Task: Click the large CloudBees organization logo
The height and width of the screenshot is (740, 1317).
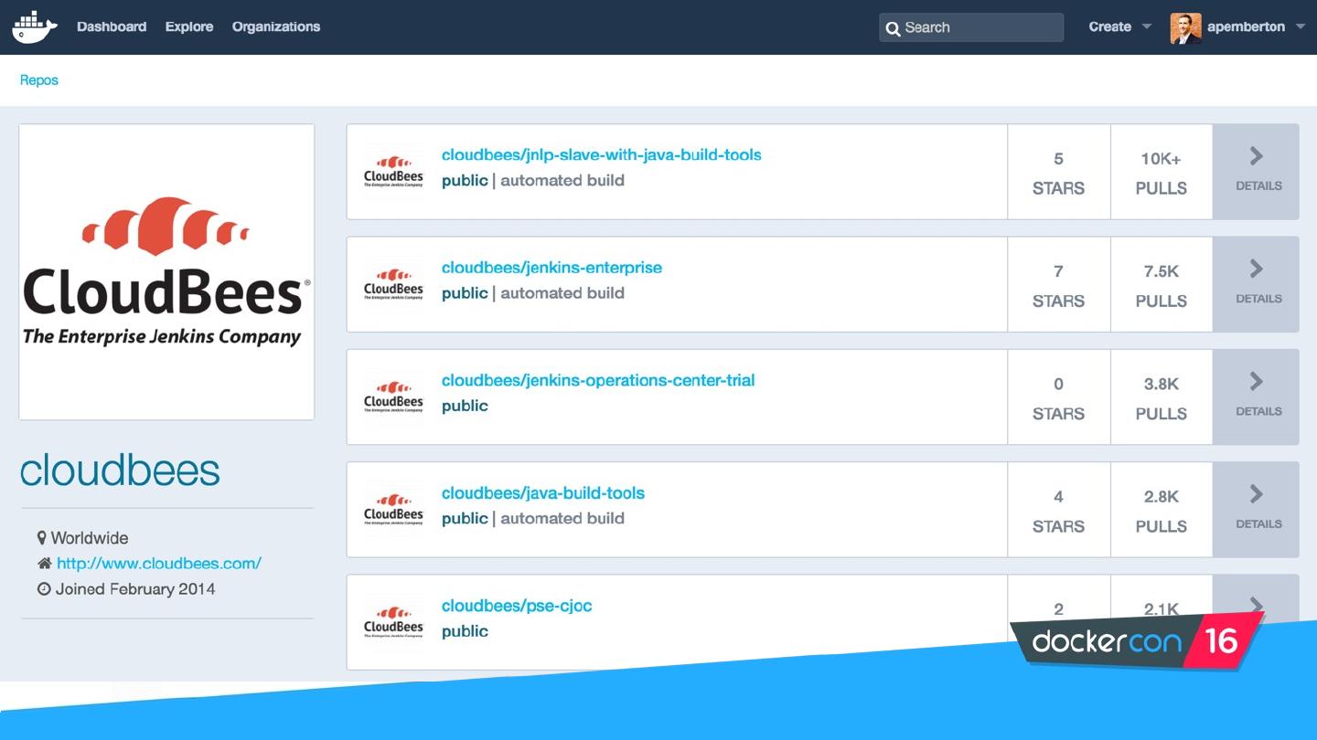Action: pyautogui.click(x=166, y=272)
